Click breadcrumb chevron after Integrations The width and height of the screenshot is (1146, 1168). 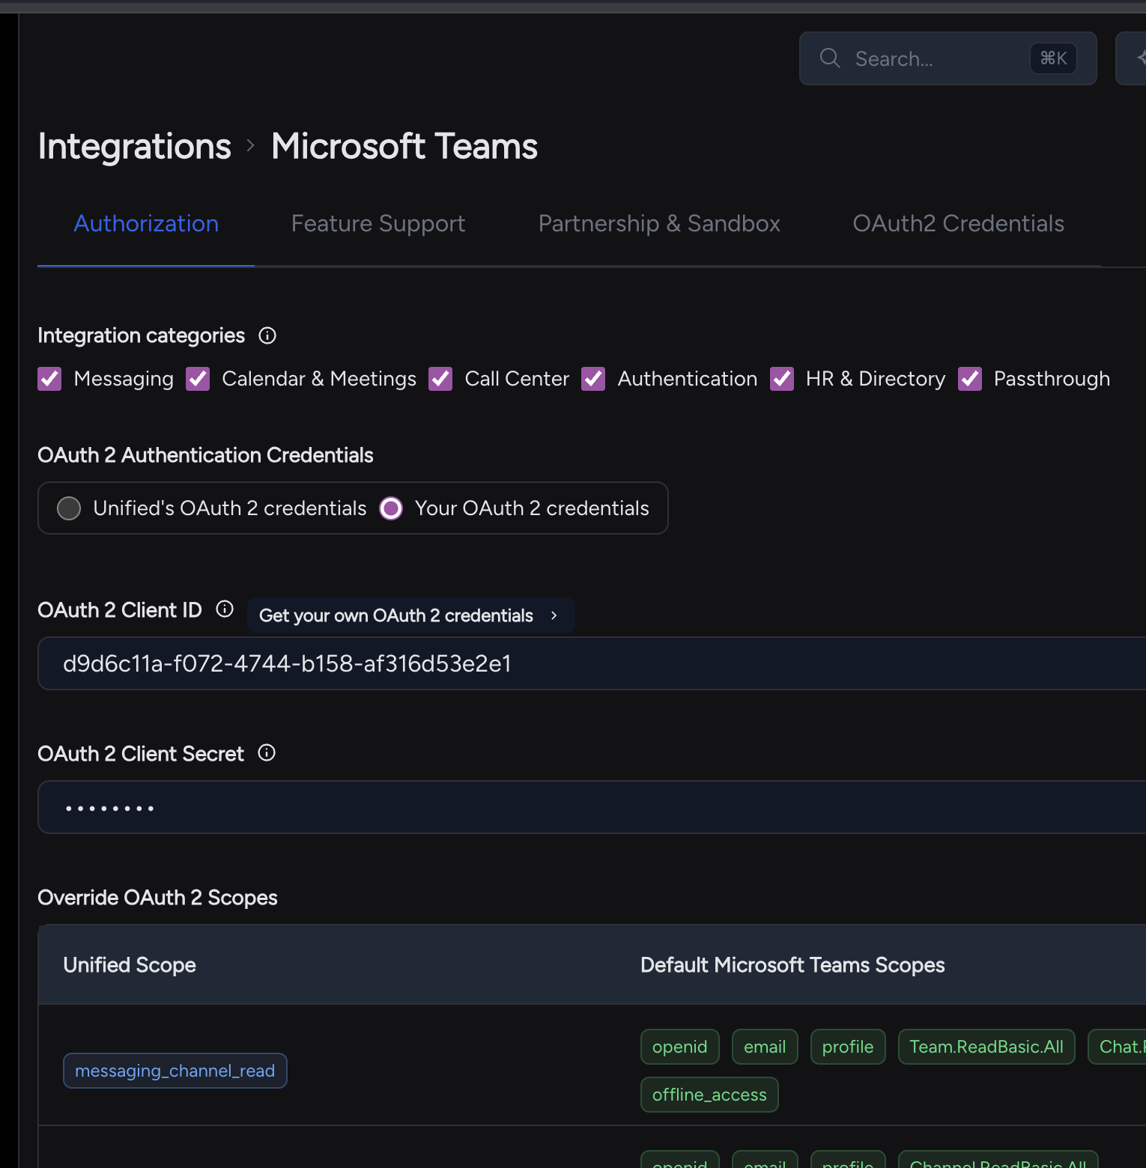click(x=251, y=145)
